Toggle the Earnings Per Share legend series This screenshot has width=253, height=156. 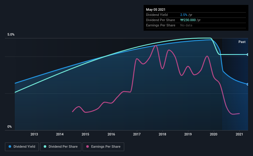click(103, 147)
